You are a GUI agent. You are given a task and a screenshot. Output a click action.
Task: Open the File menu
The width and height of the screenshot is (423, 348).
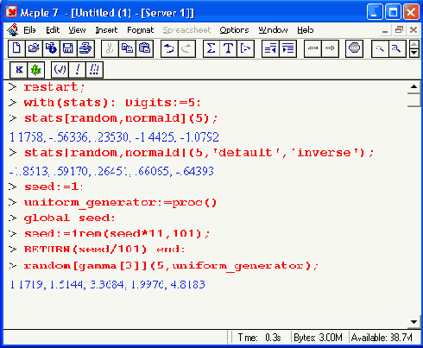point(29,30)
